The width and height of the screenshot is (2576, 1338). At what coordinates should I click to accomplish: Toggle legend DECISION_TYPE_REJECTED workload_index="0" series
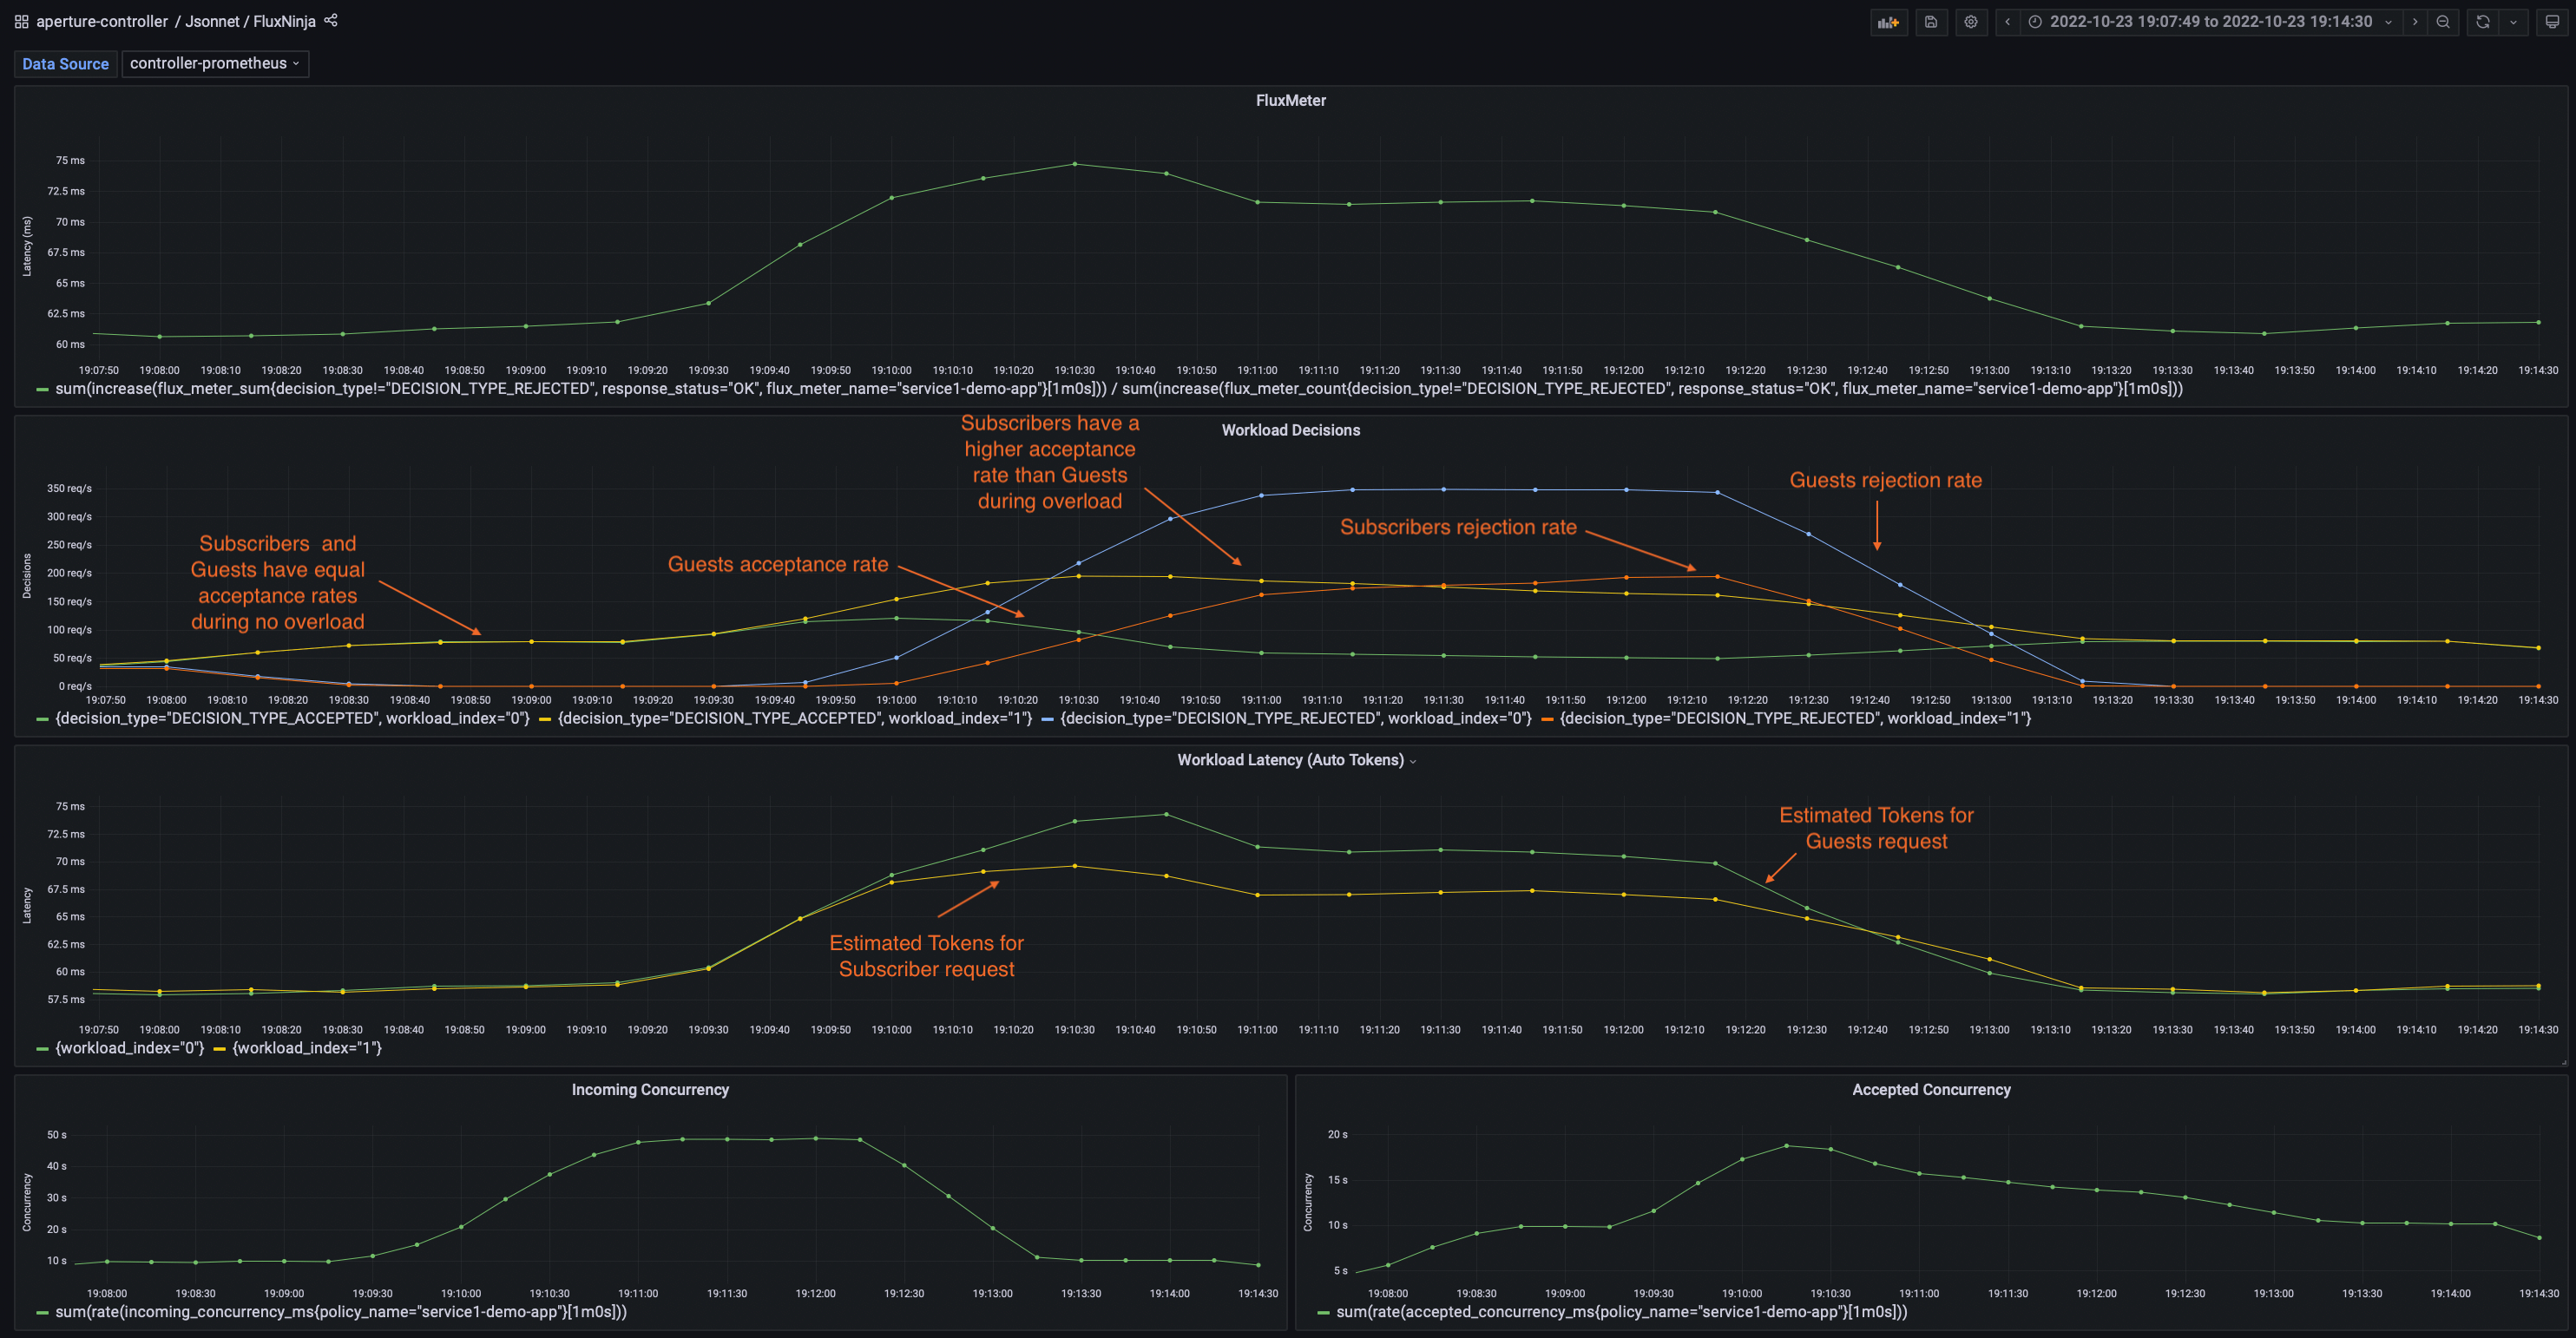pos(1296,719)
